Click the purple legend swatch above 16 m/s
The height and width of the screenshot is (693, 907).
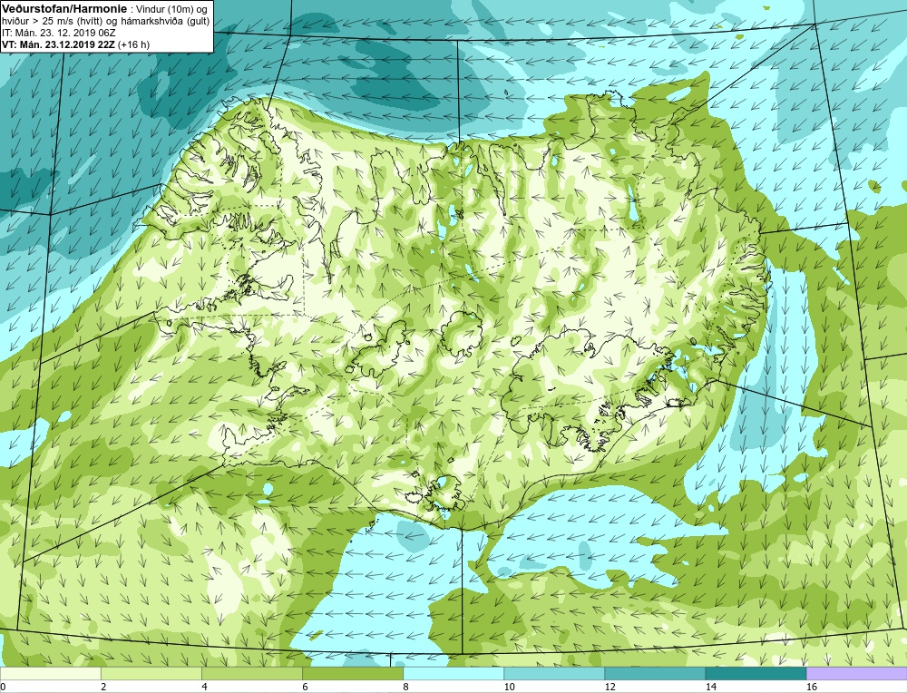click(x=857, y=673)
